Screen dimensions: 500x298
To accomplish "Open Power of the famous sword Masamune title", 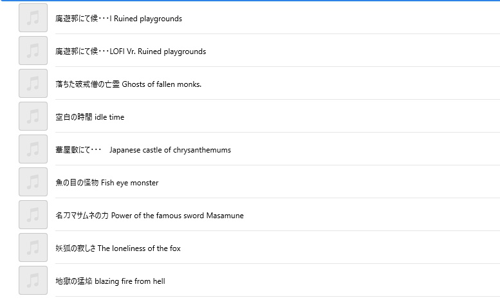I will point(149,216).
